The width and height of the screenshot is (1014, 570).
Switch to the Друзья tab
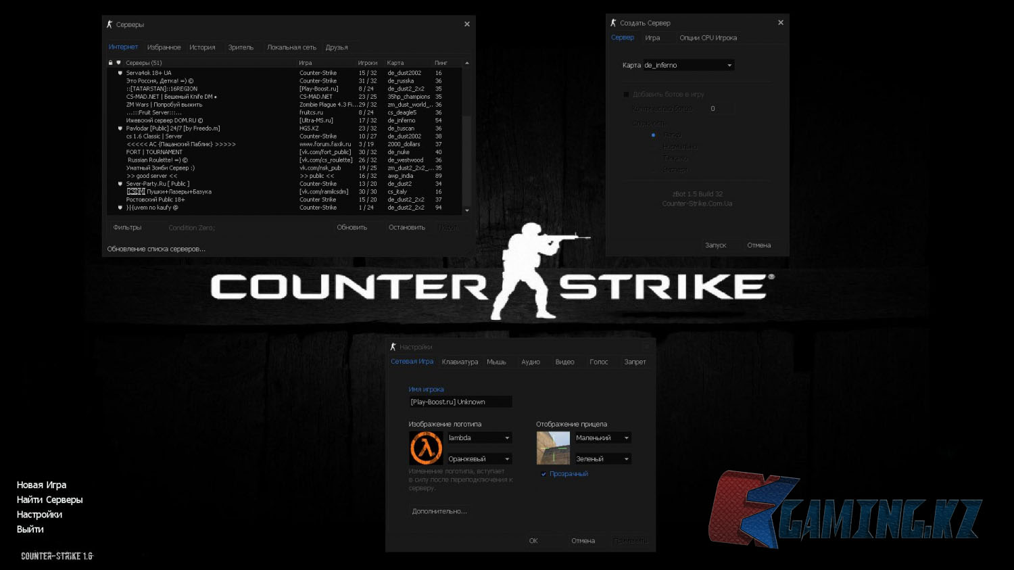tap(337, 47)
